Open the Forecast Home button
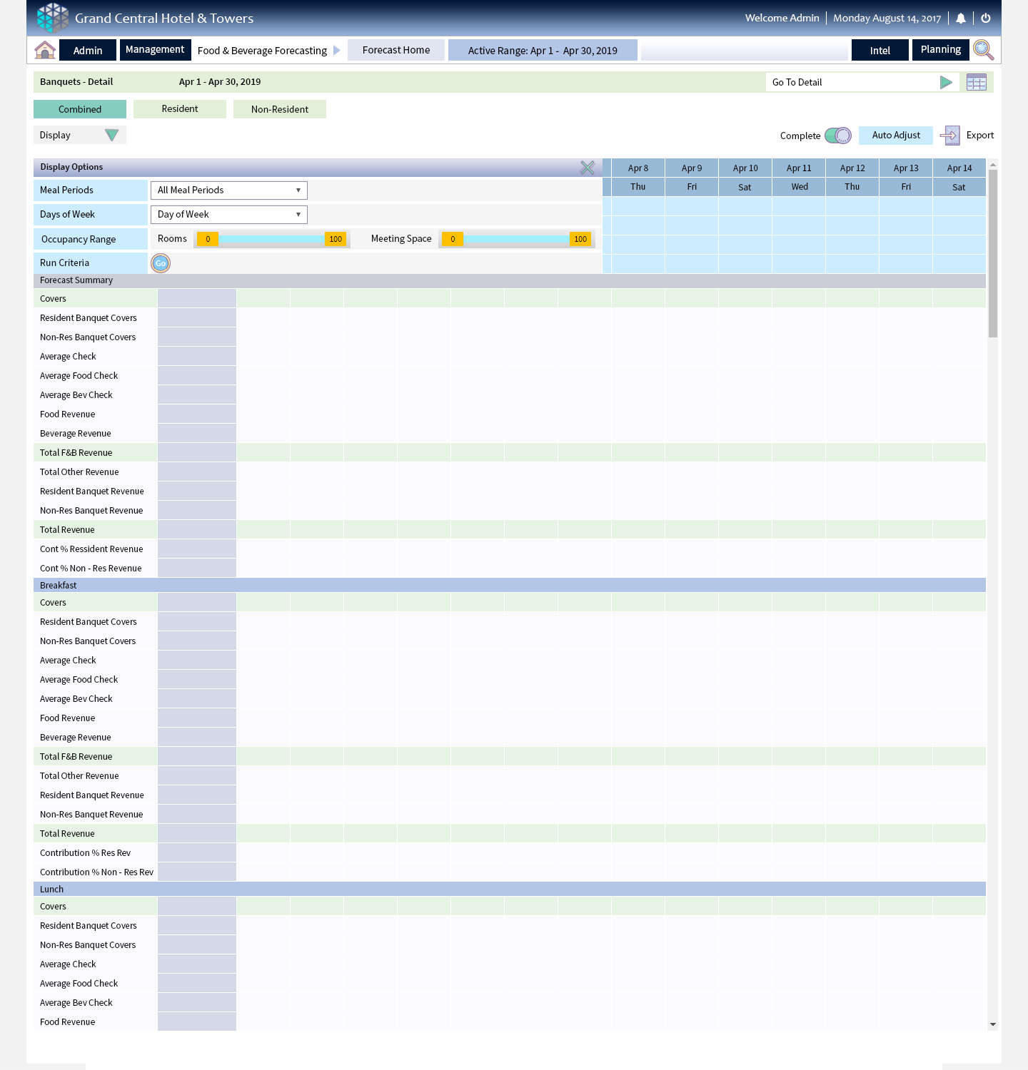This screenshot has width=1028, height=1070. point(396,50)
